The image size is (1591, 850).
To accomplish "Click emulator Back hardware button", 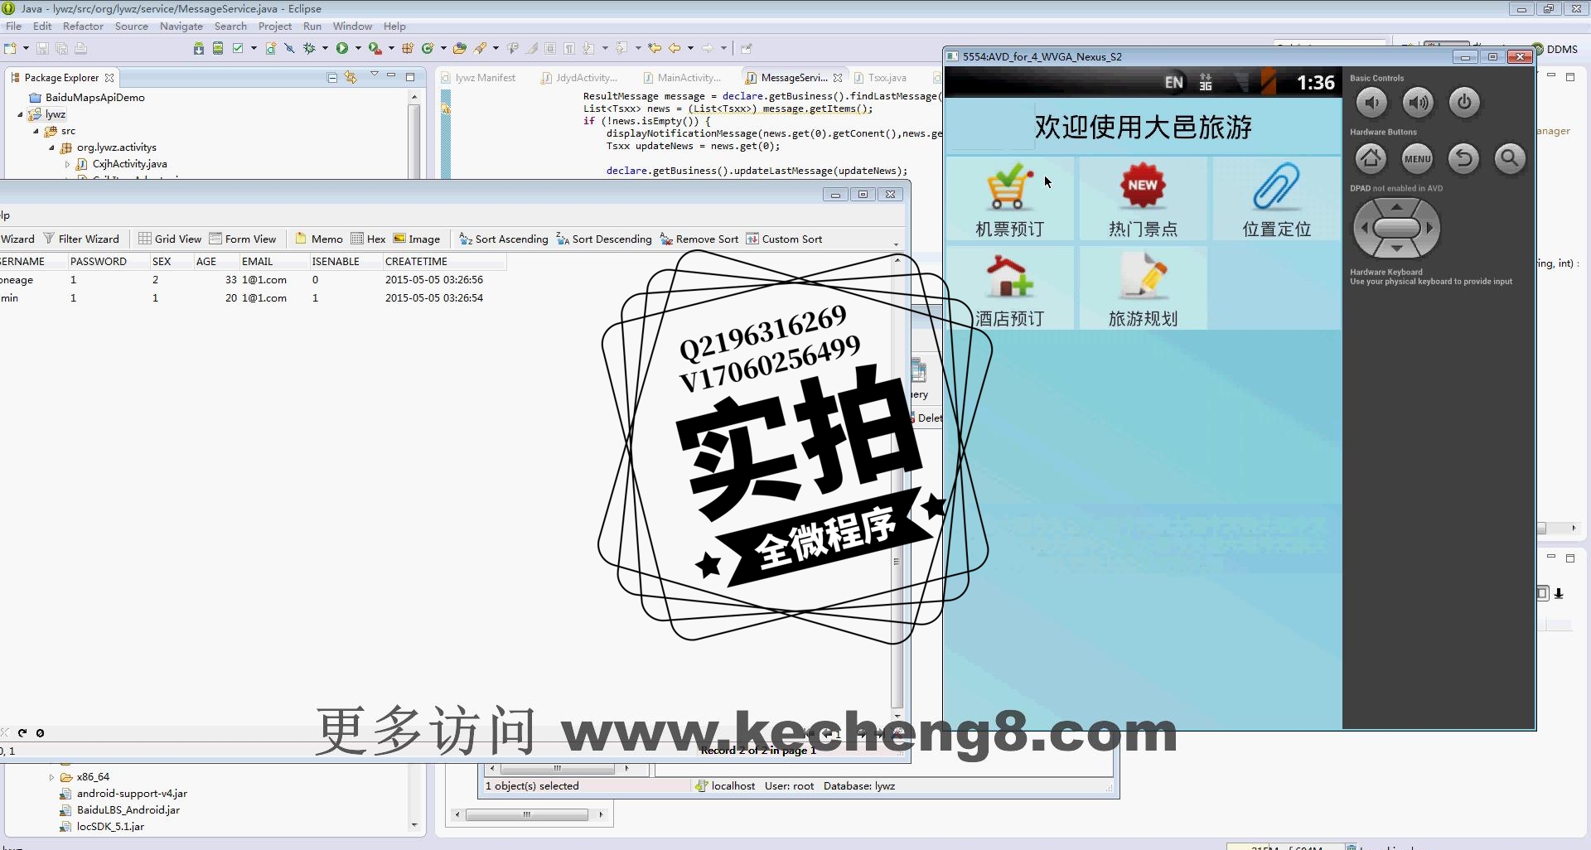I will coord(1464,157).
